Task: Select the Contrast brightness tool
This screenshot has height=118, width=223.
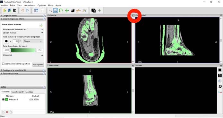Action: click(x=73, y=11)
